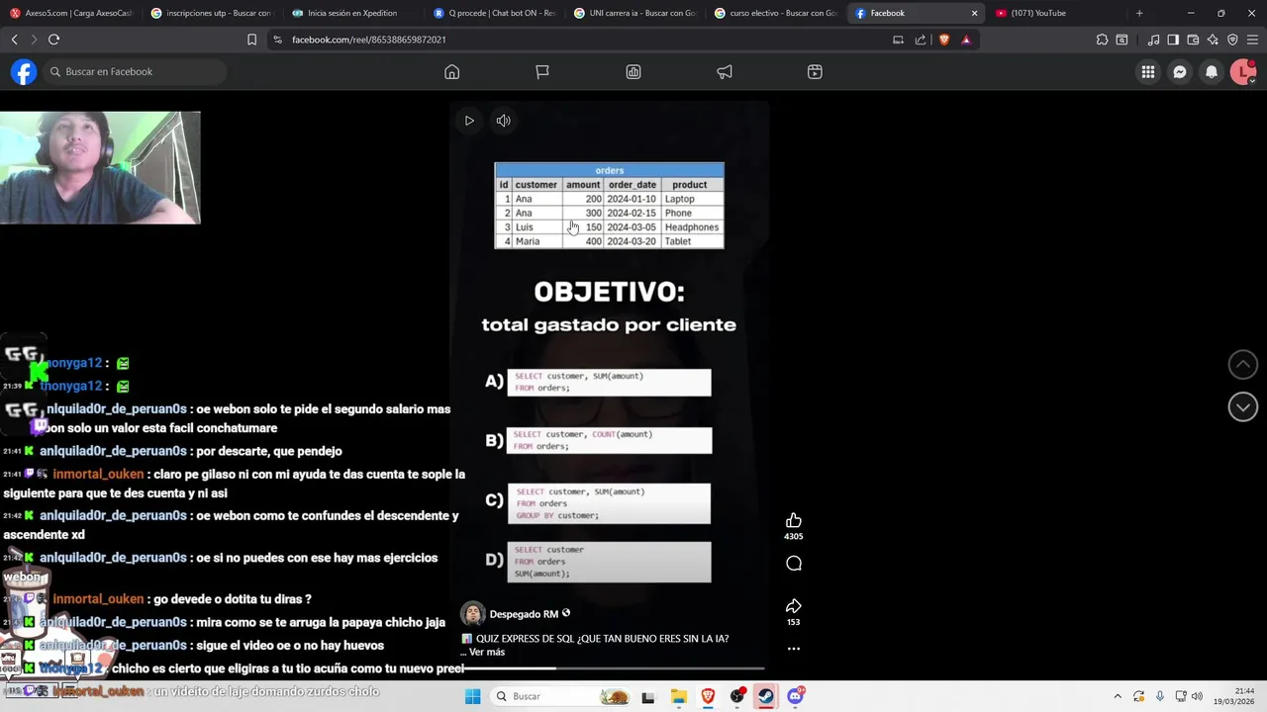Go back in the browser
1267x712 pixels.
15,40
